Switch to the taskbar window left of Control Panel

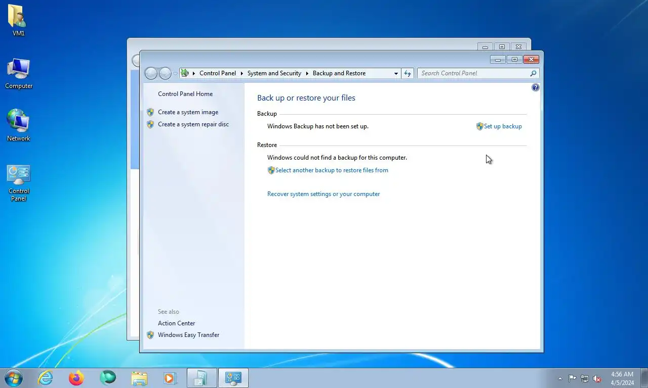point(201,378)
